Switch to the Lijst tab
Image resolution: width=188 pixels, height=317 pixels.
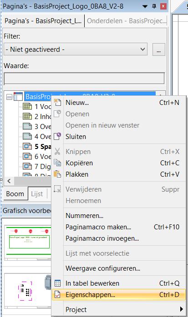click(x=37, y=193)
